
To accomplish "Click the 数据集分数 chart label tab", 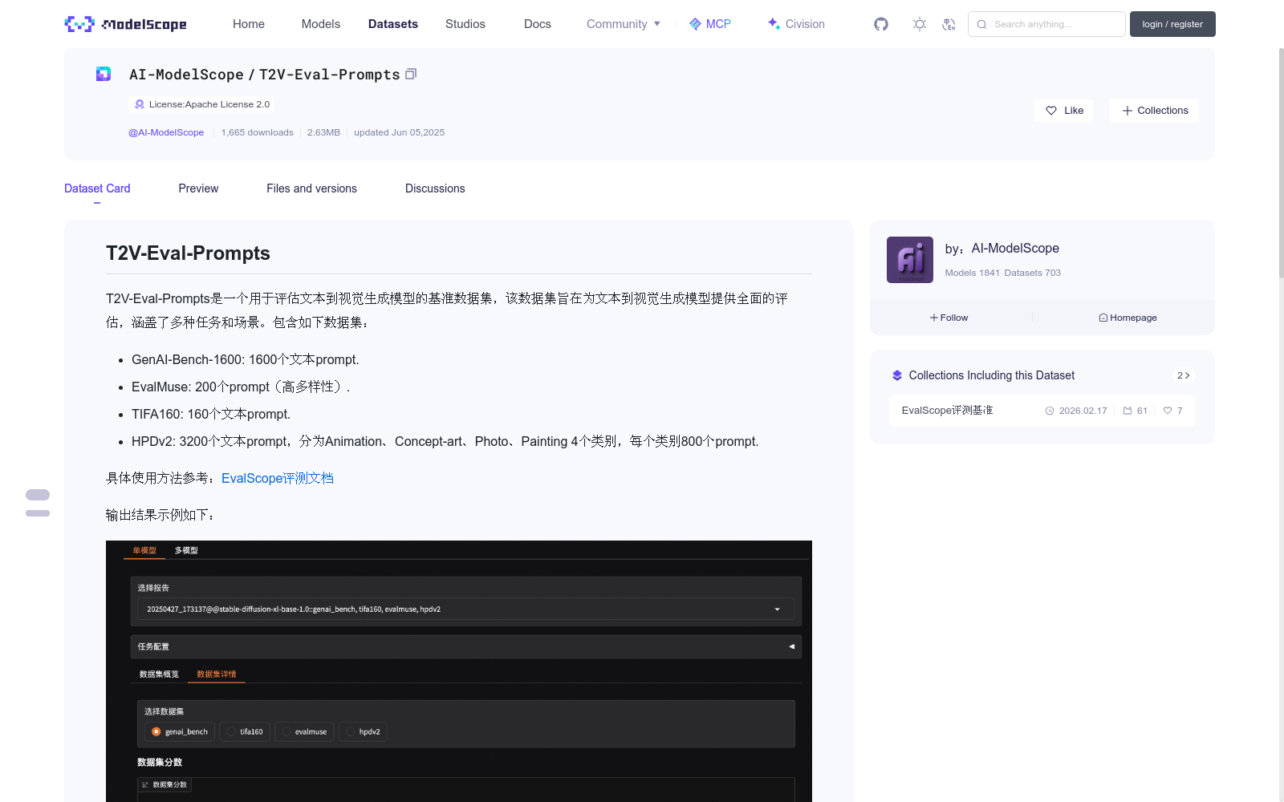I will coord(165,784).
